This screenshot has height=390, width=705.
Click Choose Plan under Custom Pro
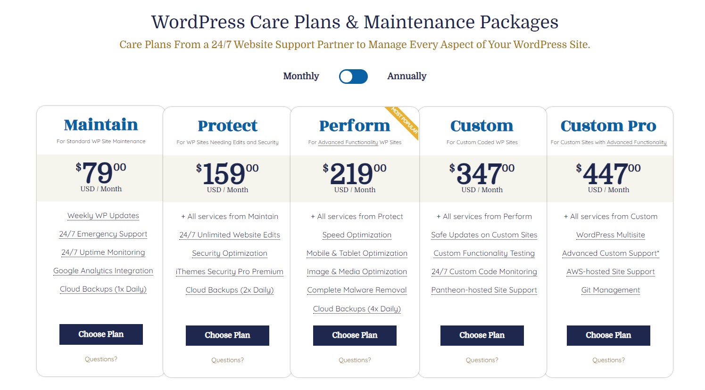point(608,335)
